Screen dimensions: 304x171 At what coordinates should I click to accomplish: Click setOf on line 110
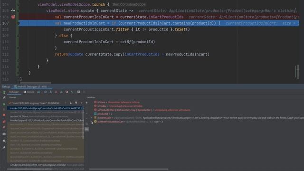tap(125, 42)
